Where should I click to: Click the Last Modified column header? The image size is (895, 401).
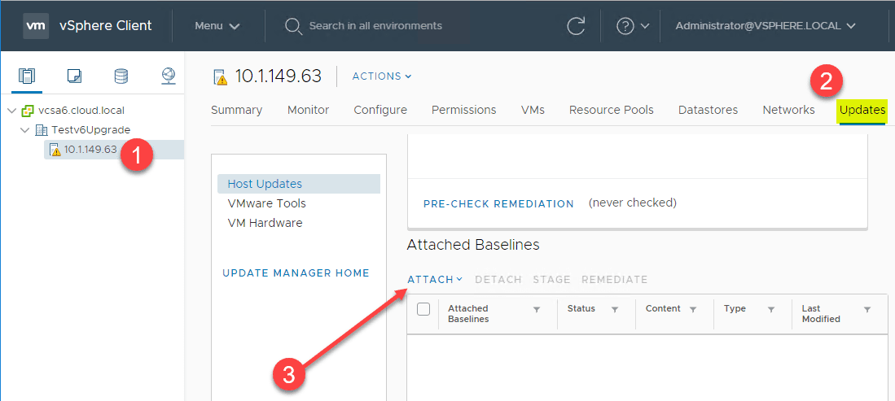click(x=821, y=314)
